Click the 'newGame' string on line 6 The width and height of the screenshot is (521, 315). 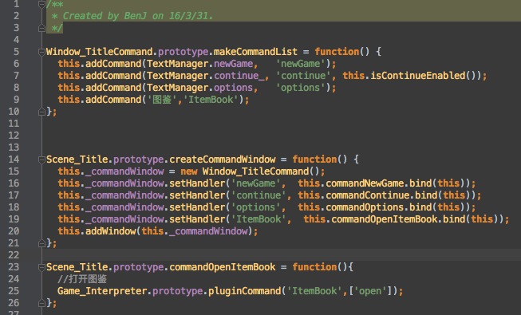pos(301,64)
